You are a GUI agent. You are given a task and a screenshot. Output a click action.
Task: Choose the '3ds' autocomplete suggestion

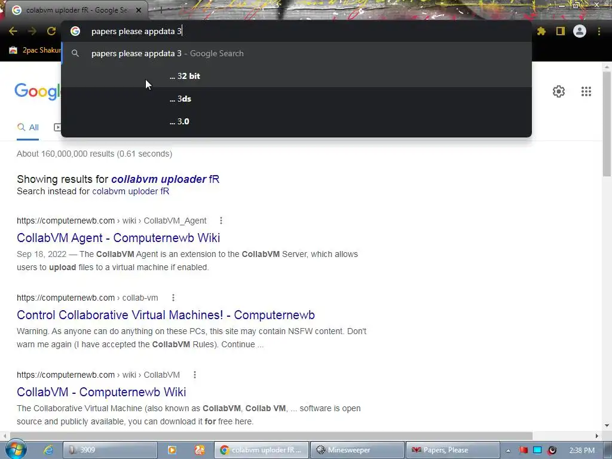296,99
